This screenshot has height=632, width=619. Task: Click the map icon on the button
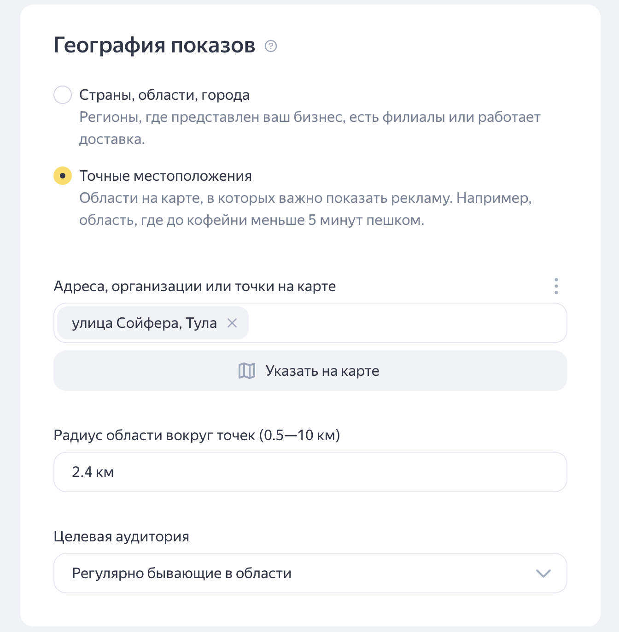pyautogui.click(x=247, y=371)
